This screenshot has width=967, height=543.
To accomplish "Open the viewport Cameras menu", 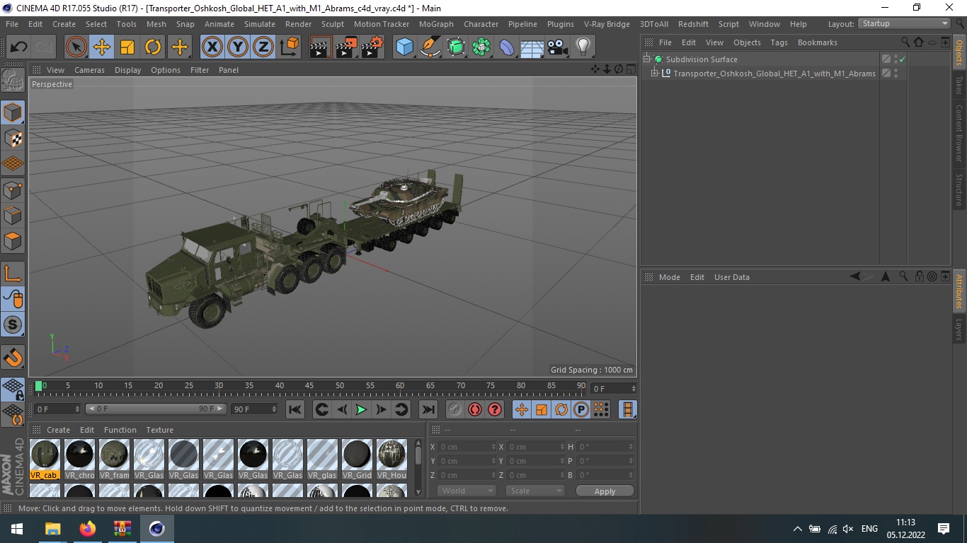I will click(x=89, y=70).
